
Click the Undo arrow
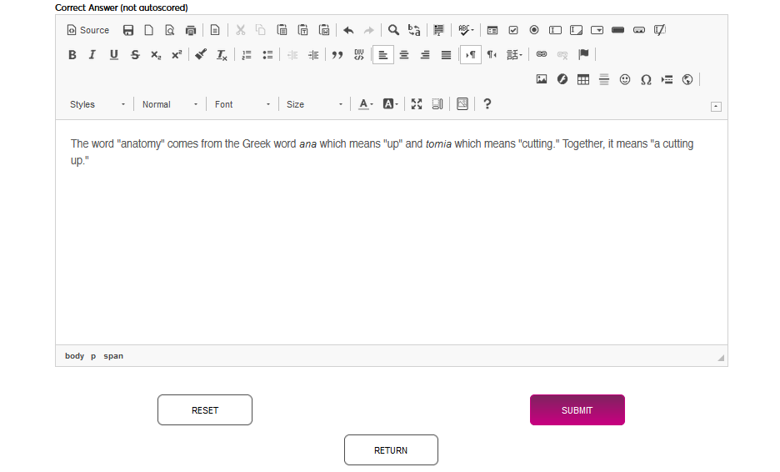[348, 30]
